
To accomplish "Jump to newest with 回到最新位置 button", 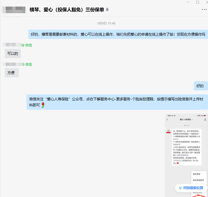I will pyautogui.click(x=191, y=188).
